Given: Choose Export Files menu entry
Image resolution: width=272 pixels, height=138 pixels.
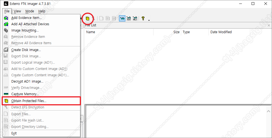Looking at the screenshot, I should [41, 114].
